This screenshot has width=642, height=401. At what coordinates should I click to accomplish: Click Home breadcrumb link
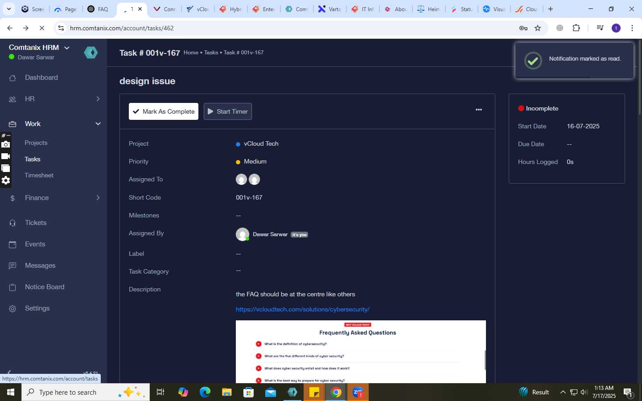[191, 53]
